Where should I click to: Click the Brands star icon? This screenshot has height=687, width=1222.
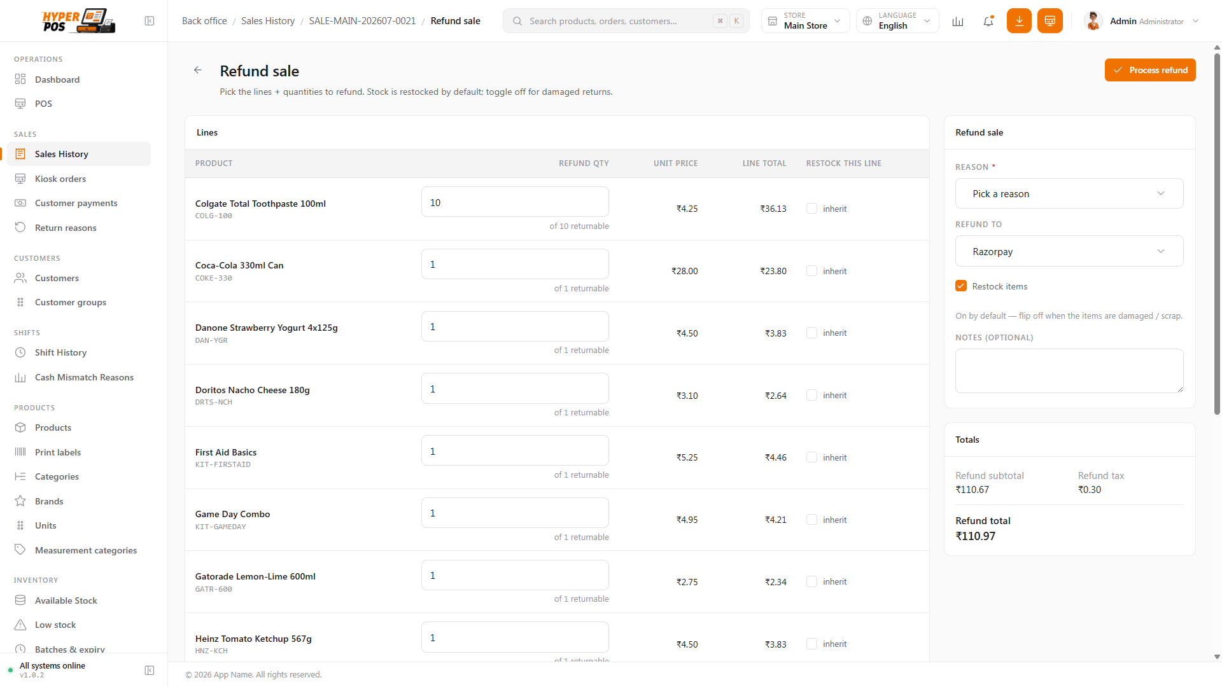coord(20,501)
